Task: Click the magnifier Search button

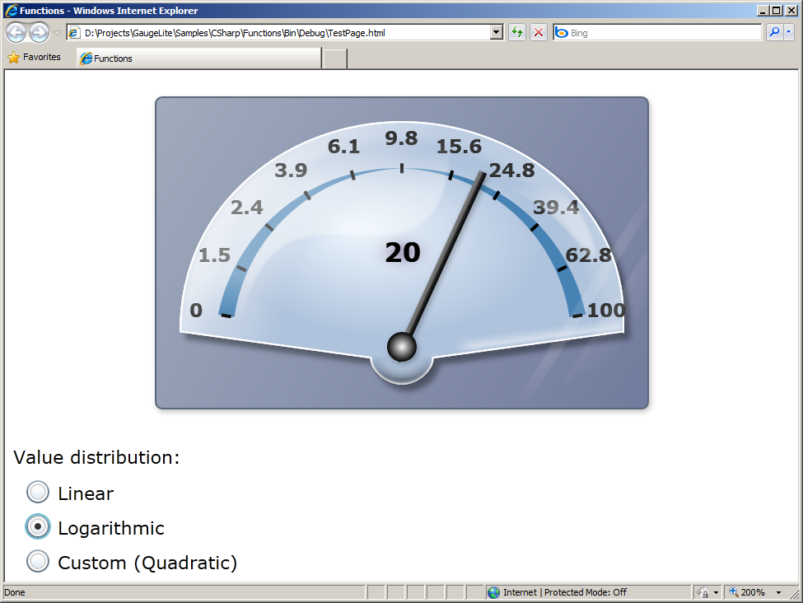Action: (x=774, y=32)
